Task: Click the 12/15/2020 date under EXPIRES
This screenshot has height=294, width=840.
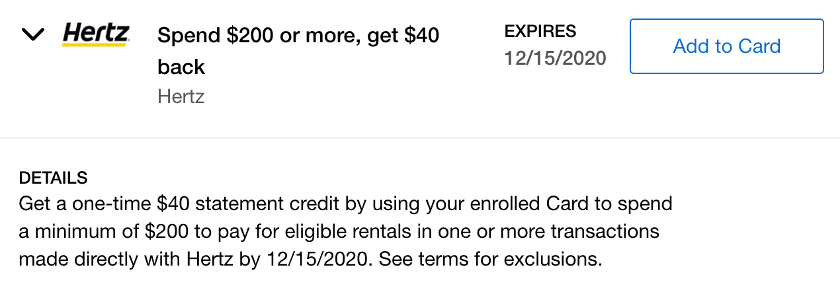Action: click(555, 58)
